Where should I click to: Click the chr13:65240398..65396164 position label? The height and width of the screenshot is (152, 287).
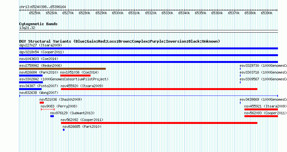click(43, 7)
